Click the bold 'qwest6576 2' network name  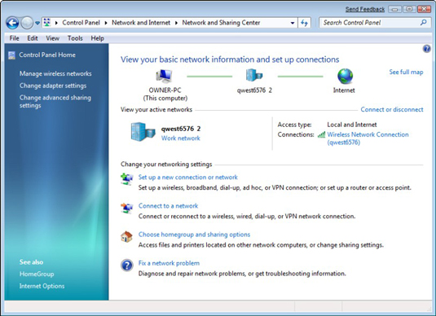(x=181, y=129)
